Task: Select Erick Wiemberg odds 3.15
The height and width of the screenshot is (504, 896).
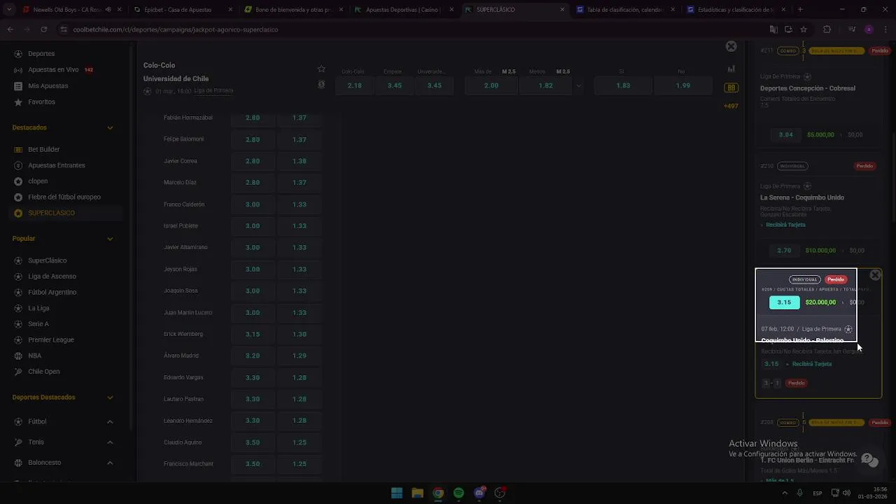Action: (x=253, y=335)
